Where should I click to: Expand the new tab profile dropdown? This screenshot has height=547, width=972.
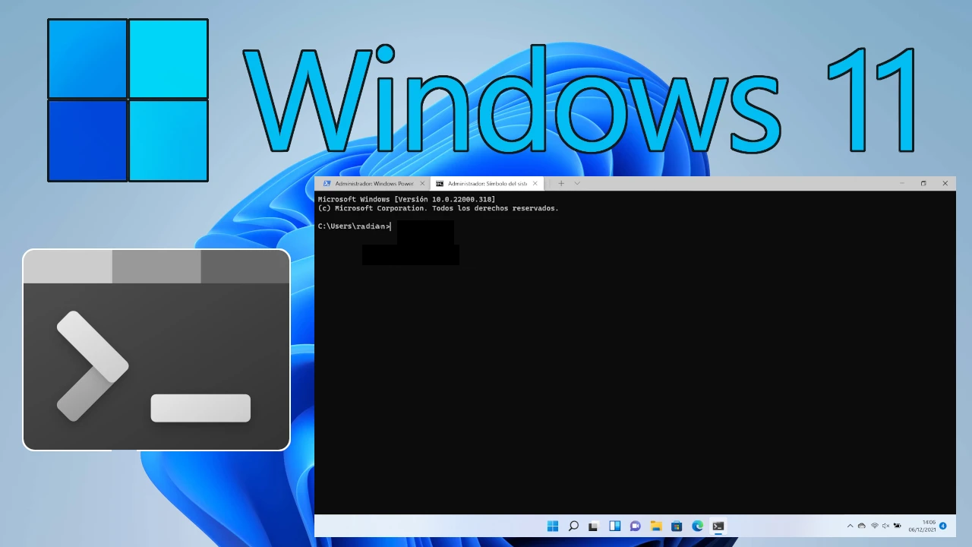tap(577, 183)
